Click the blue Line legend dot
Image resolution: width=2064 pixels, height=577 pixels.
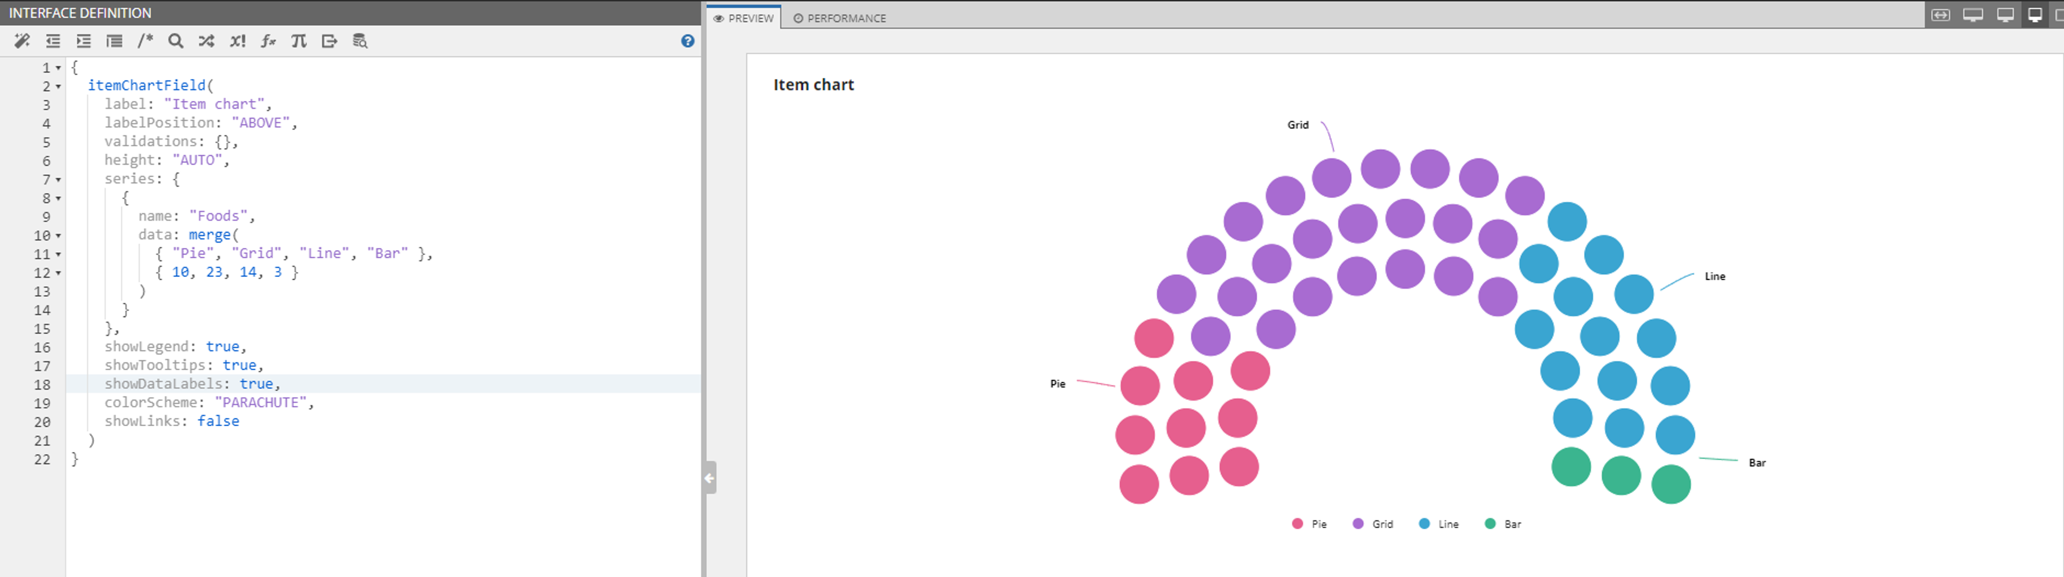[1424, 523]
